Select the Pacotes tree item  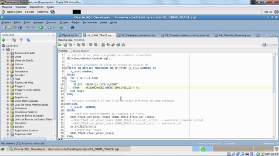click(19, 68)
